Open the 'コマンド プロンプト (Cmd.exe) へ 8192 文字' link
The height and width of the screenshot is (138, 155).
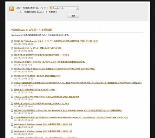[x=46, y=97]
